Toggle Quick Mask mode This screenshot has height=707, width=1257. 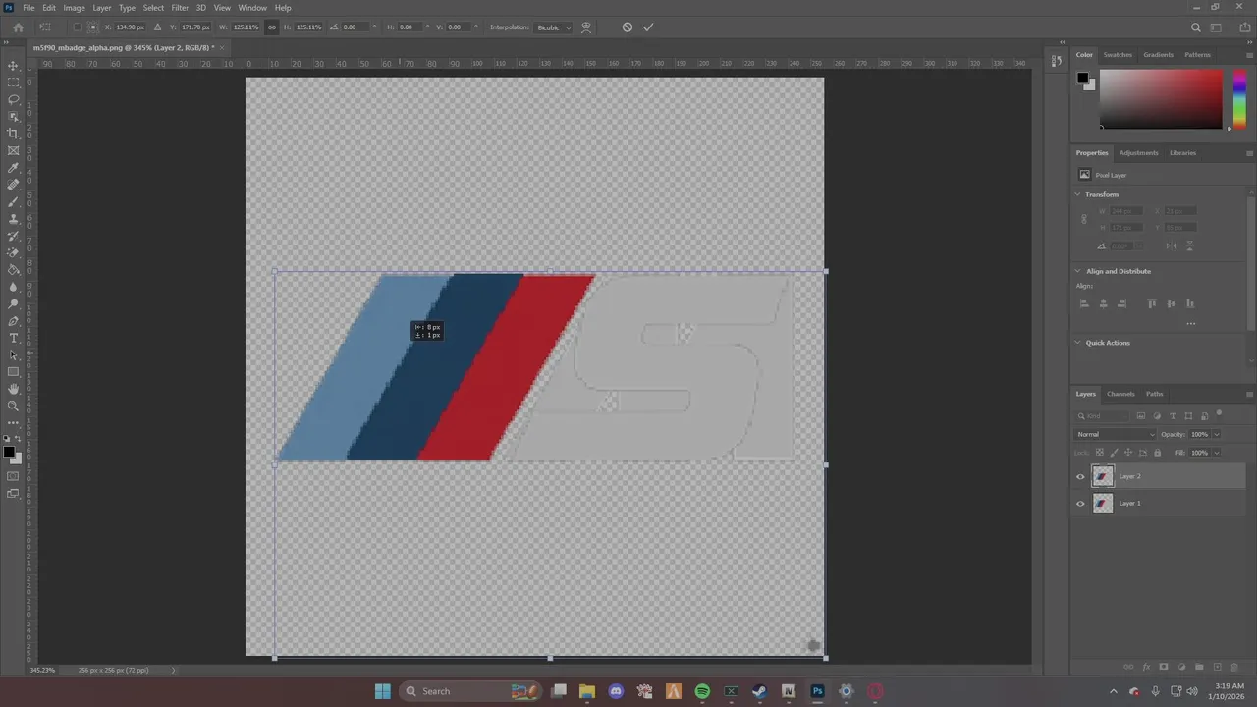14,476
